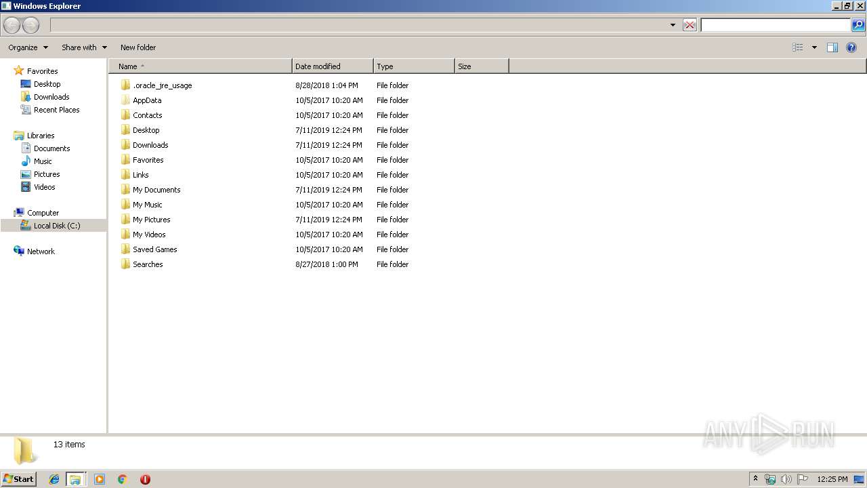Screen dimensions: 867x488
Task: Select the Searches folder icon
Action: click(125, 264)
